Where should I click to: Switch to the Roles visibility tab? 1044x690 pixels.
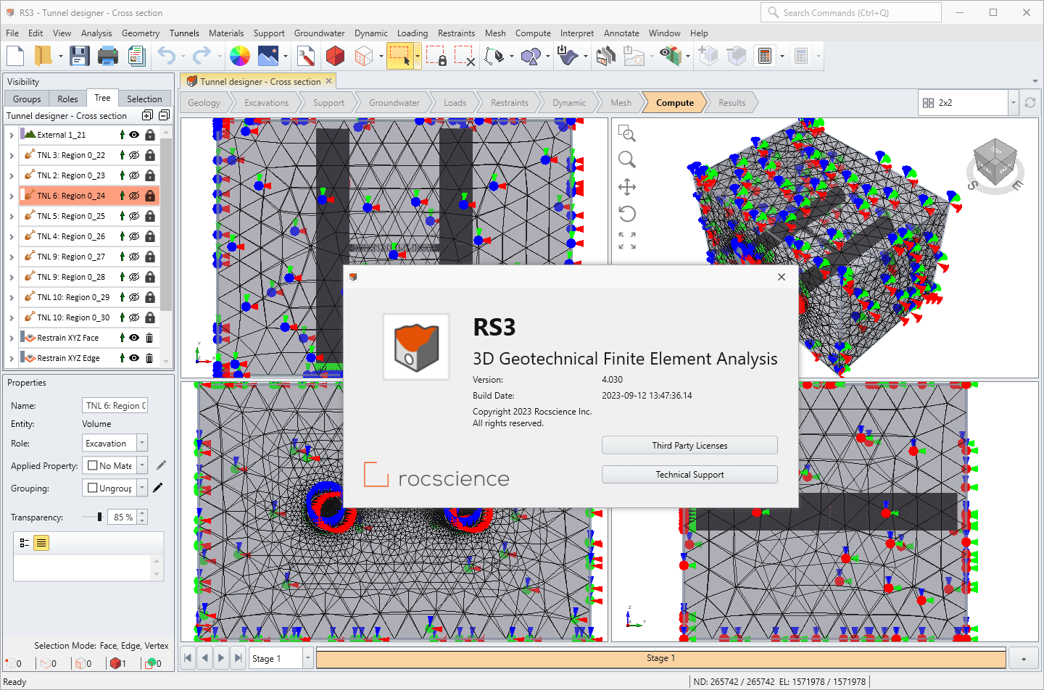[x=67, y=99]
